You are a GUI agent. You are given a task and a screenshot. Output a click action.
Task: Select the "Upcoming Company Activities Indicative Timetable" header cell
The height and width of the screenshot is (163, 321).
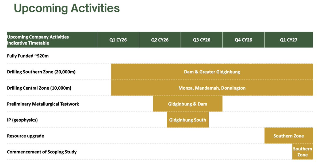coord(52,40)
